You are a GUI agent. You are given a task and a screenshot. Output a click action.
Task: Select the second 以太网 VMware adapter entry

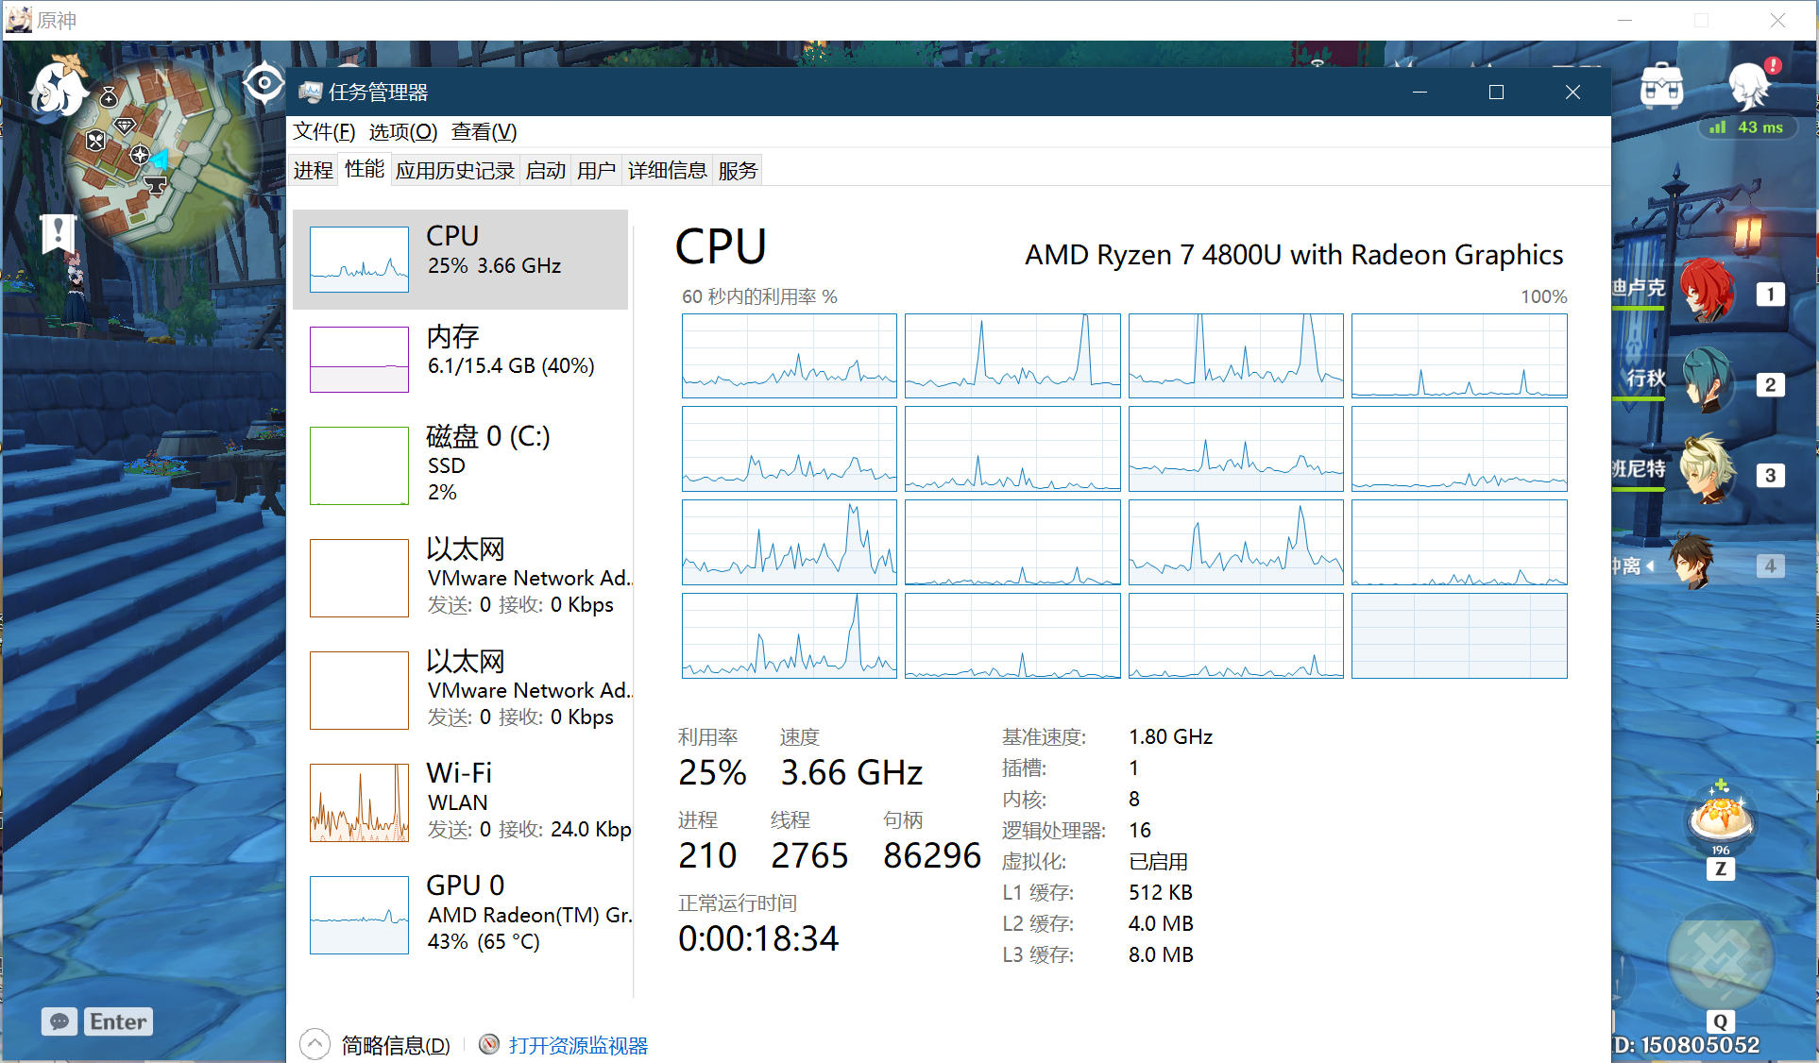(x=461, y=689)
